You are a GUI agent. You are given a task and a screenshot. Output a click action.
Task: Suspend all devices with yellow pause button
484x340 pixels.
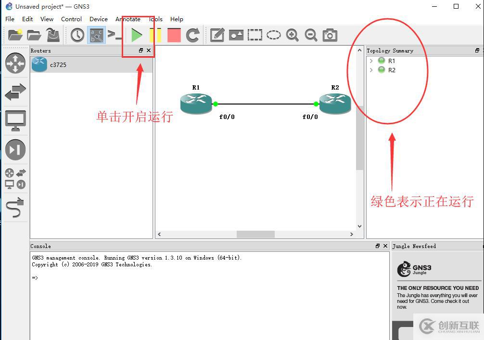(155, 35)
